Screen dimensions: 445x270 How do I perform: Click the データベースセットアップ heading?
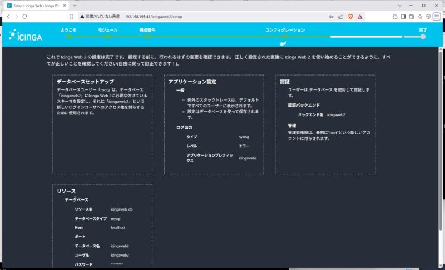point(85,82)
